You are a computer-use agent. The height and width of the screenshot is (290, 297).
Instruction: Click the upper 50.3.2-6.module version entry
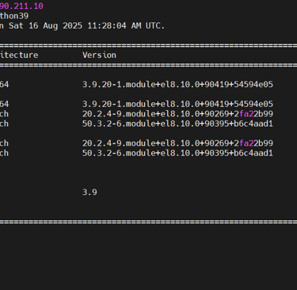[x=177, y=124]
